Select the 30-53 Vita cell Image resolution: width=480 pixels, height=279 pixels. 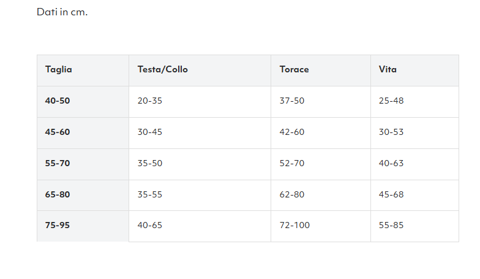(x=391, y=132)
